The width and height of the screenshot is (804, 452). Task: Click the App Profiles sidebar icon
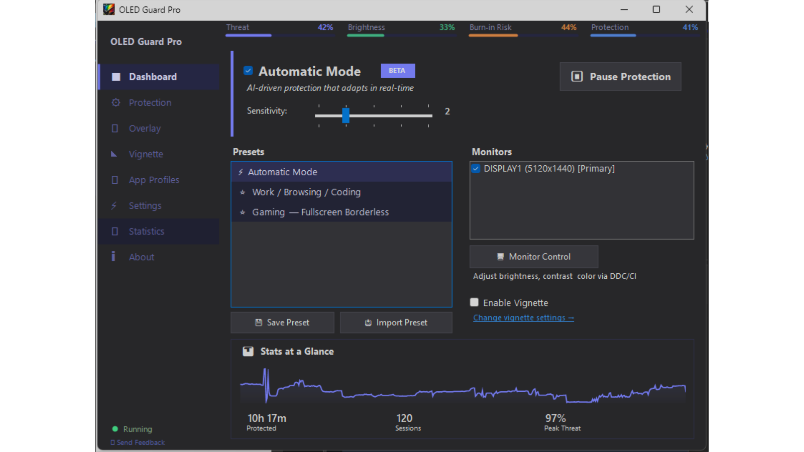point(115,180)
